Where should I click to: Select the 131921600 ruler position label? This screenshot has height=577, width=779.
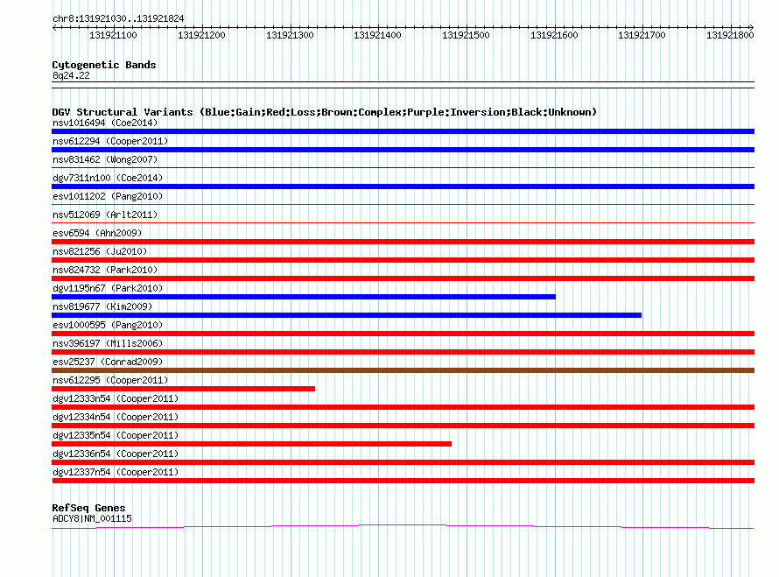coord(554,35)
